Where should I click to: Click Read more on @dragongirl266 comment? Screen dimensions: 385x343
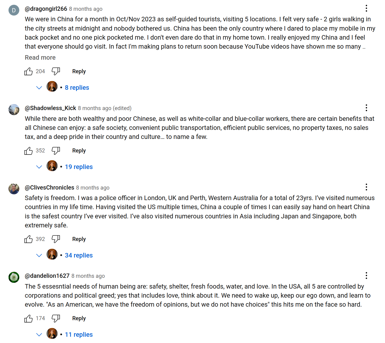point(40,57)
